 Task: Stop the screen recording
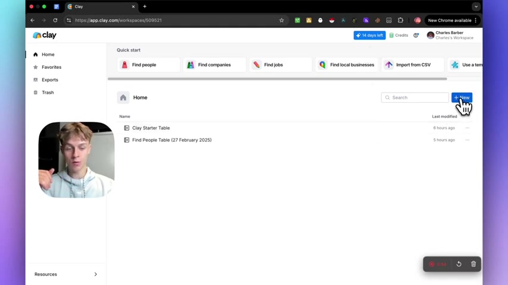[431, 264]
